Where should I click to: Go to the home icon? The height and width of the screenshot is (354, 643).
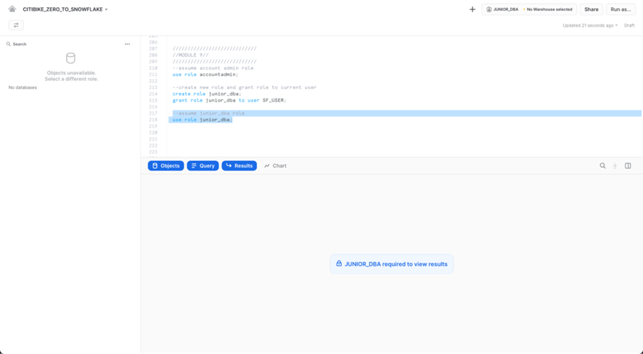(x=12, y=9)
